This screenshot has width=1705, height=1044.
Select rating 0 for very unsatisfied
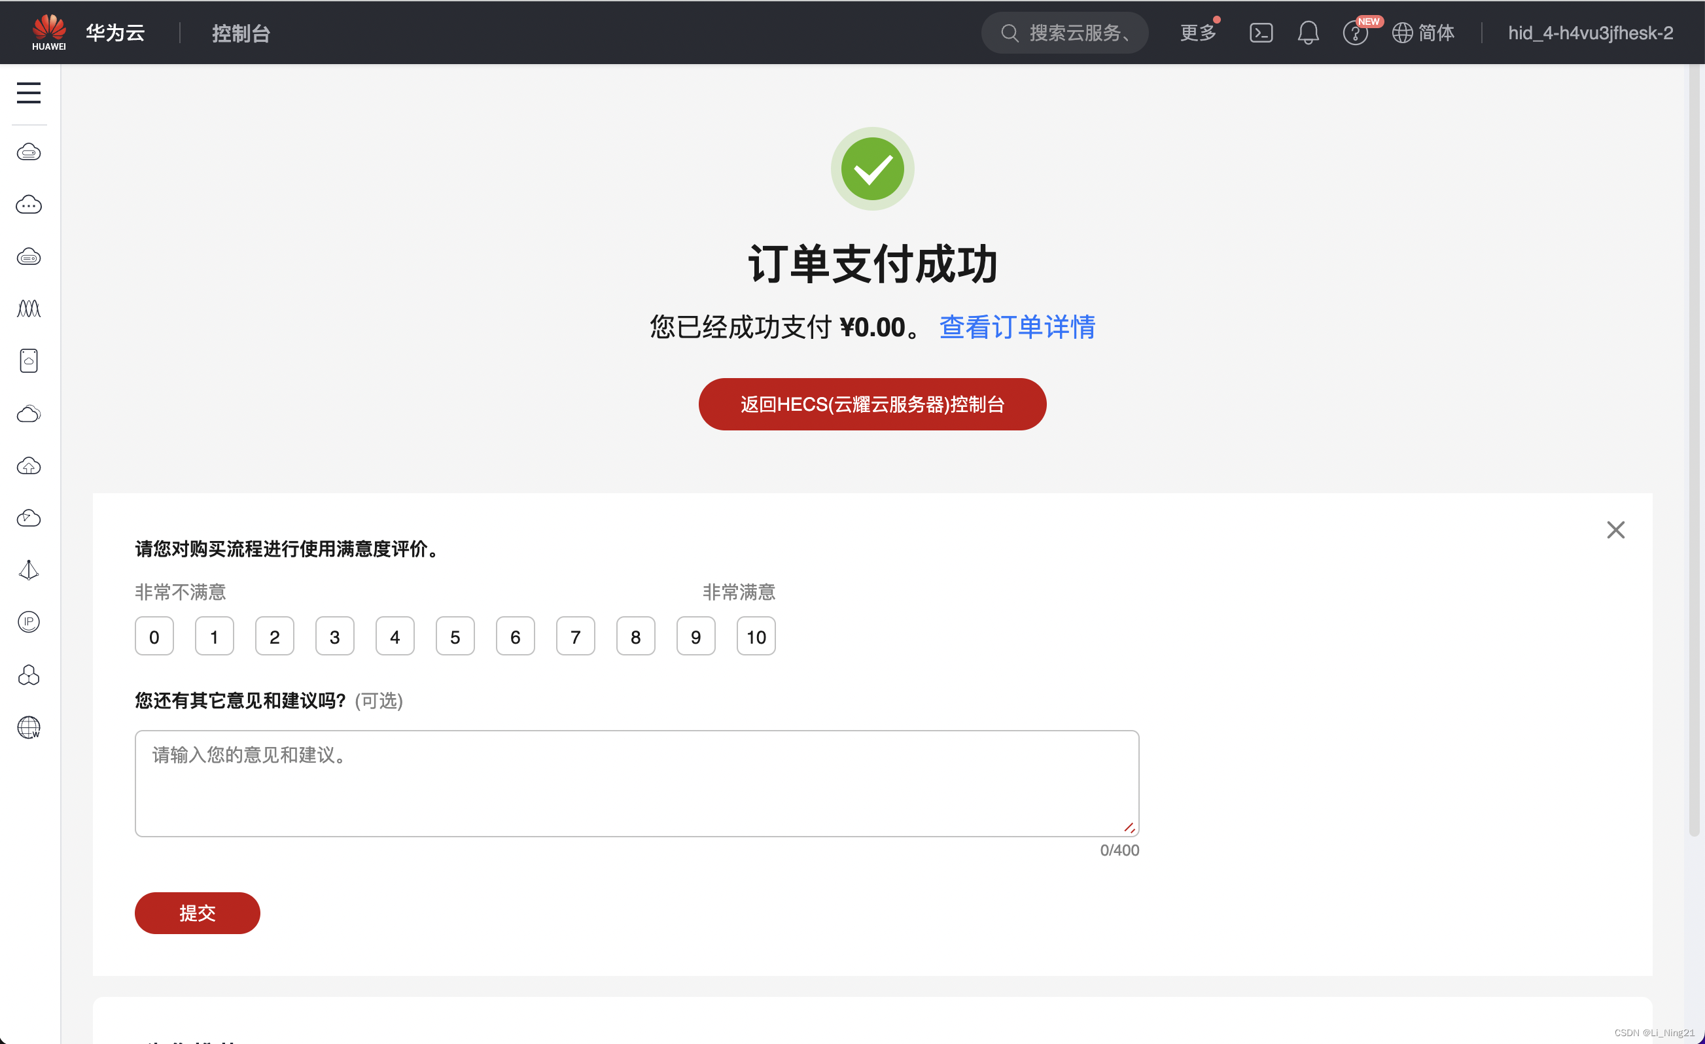[x=154, y=636]
